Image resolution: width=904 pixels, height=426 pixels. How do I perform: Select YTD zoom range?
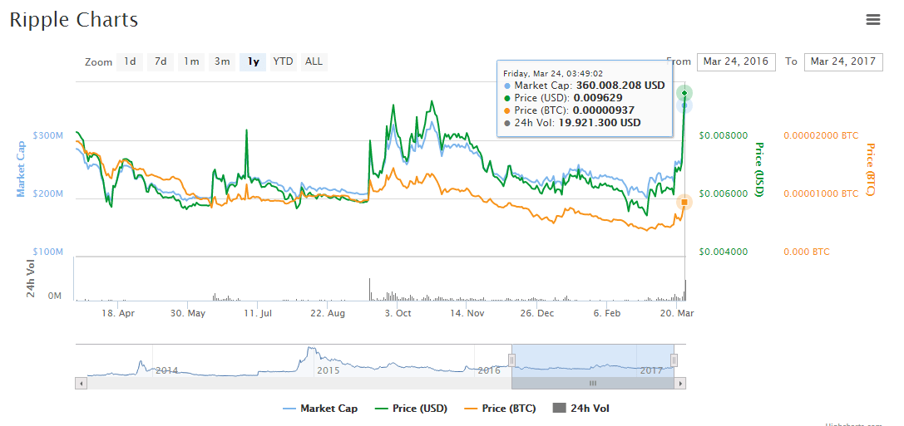click(284, 61)
